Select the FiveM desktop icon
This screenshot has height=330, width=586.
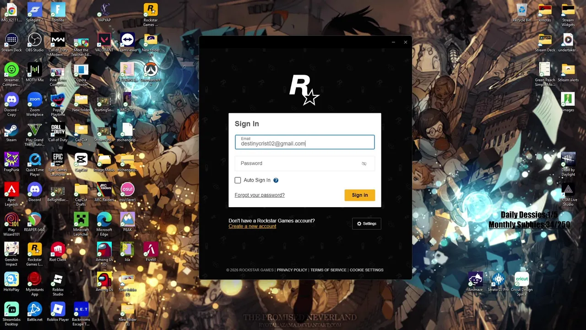(x=151, y=252)
